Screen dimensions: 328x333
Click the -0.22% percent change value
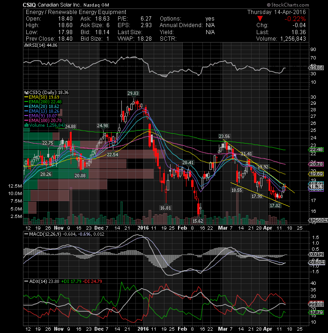[295, 19]
